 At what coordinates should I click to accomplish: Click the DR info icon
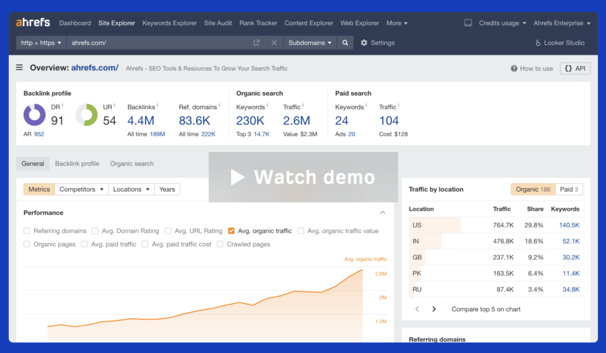[62, 105]
